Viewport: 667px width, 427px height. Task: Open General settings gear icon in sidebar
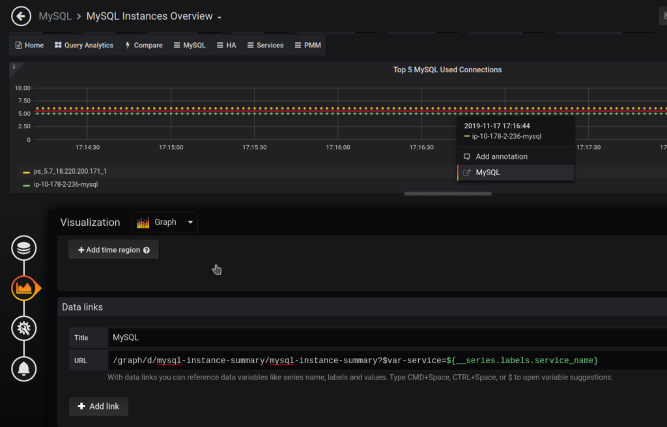[24, 328]
